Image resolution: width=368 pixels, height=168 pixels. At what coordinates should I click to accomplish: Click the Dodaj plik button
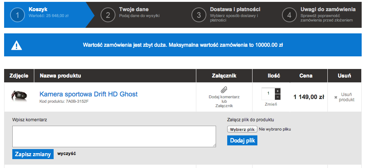pos(242,141)
